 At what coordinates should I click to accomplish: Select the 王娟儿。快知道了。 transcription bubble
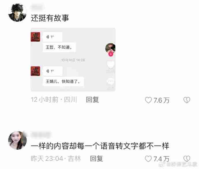[63, 81]
